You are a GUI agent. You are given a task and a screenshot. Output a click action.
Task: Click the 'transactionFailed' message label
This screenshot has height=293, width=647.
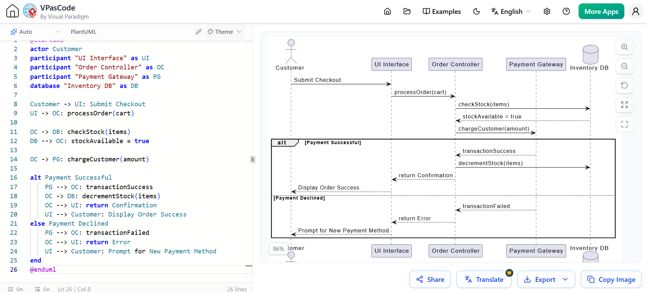(x=486, y=206)
